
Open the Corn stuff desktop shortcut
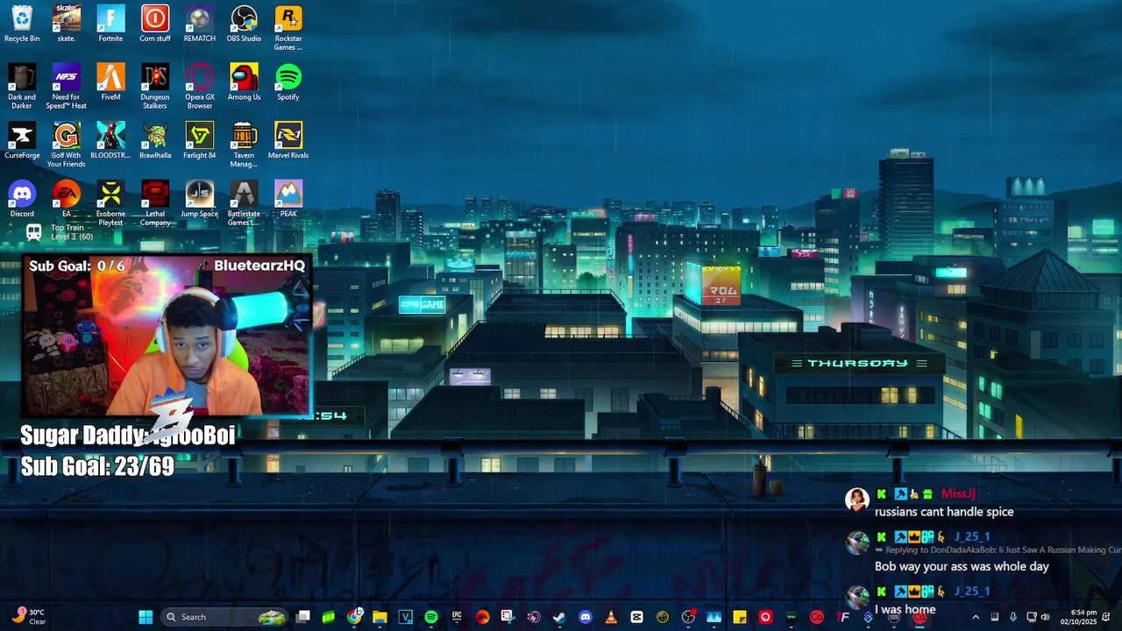coord(155,24)
